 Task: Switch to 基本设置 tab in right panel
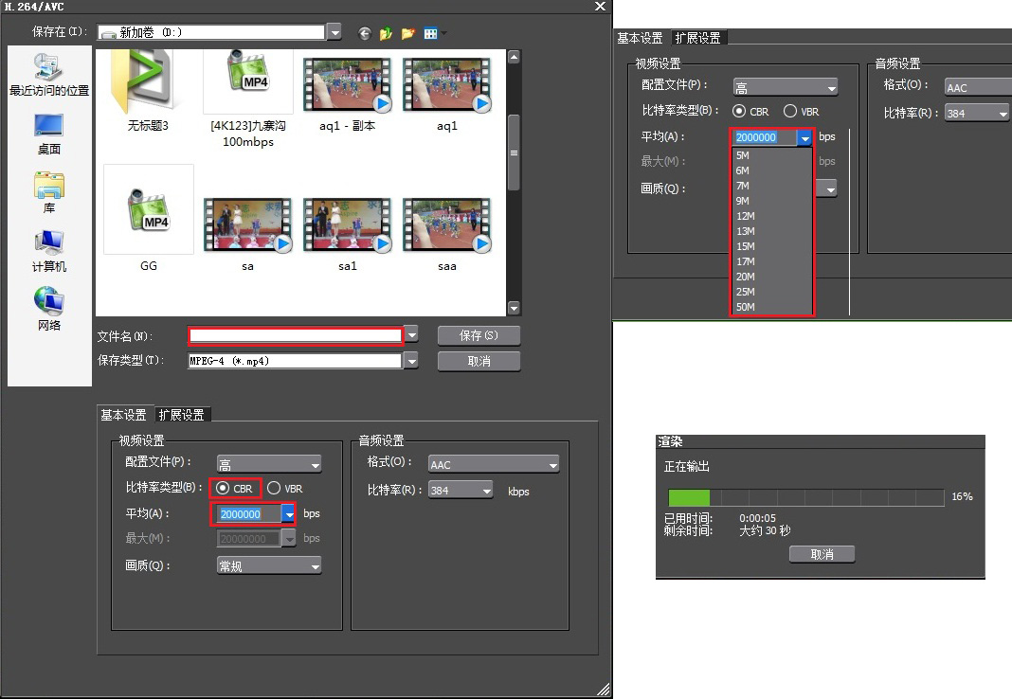640,38
